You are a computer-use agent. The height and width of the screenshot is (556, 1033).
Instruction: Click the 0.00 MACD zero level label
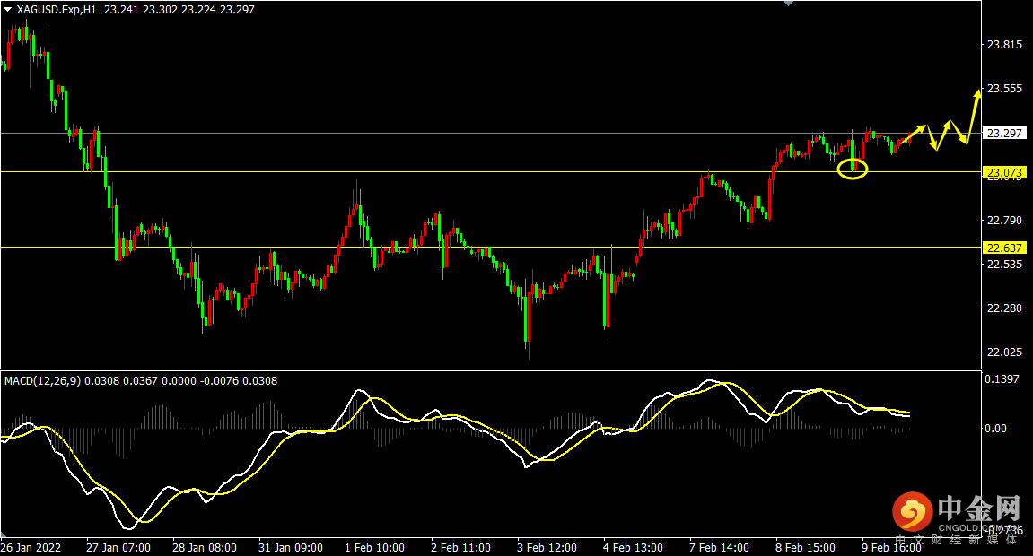[x=997, y=429]
